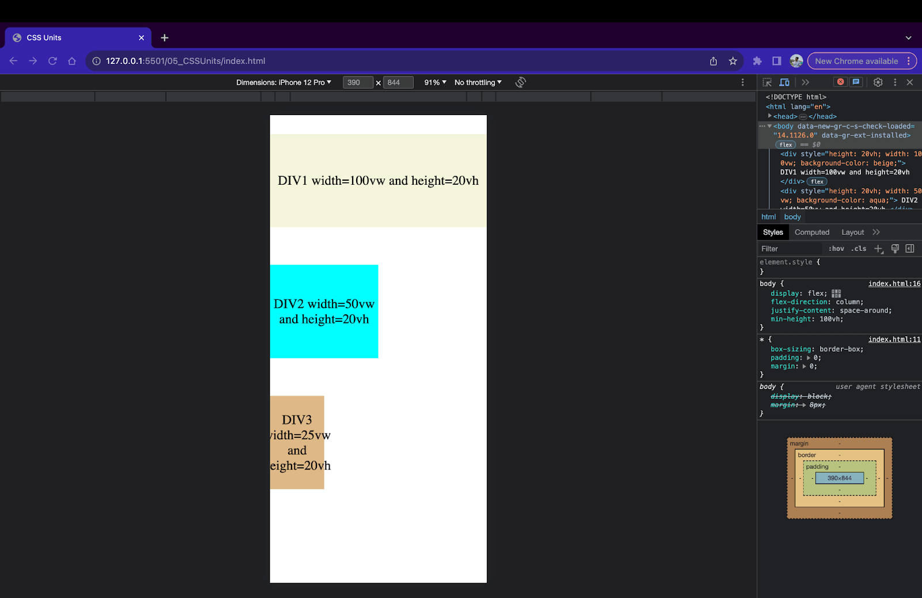Image resolution: width=922 pixels, height=598 pixels.
Task: Toggle element classes with .cls button
Action: (858, 248)
